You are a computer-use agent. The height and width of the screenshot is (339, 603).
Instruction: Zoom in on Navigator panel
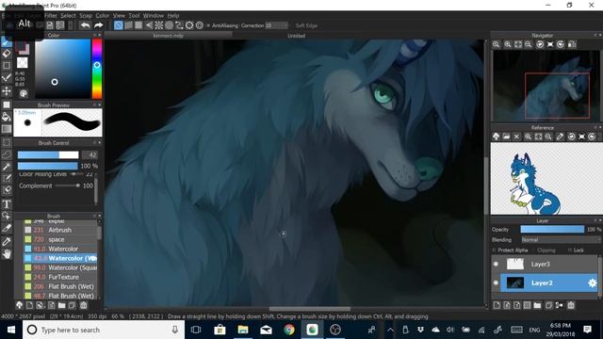pyautogui.click(x=508, y=44)
